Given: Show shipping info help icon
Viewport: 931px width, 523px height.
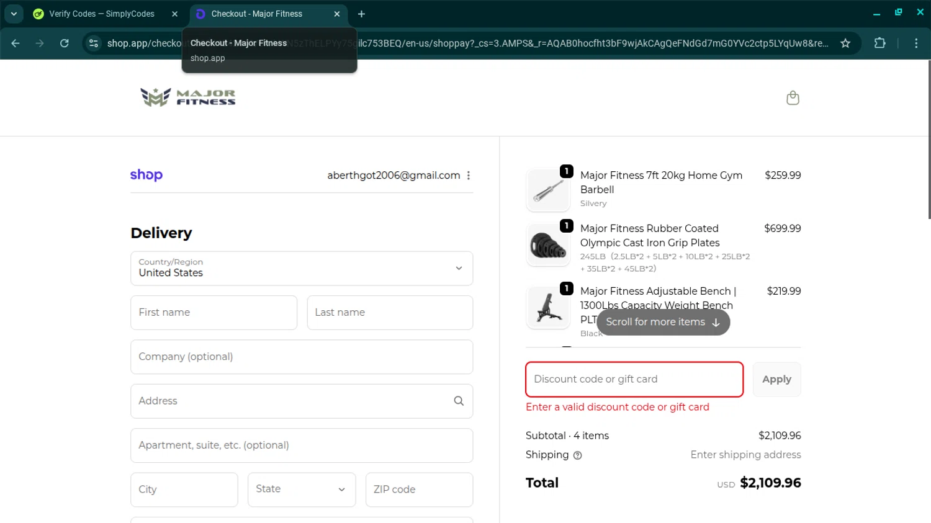Looking at the screenshot, I should tap(578, 455).
